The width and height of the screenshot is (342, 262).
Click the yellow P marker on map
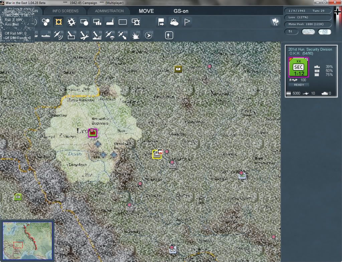(178, 69)
